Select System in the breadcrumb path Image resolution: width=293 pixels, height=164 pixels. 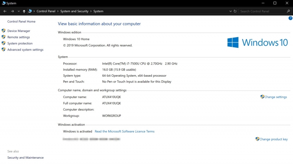click(98, 11)
